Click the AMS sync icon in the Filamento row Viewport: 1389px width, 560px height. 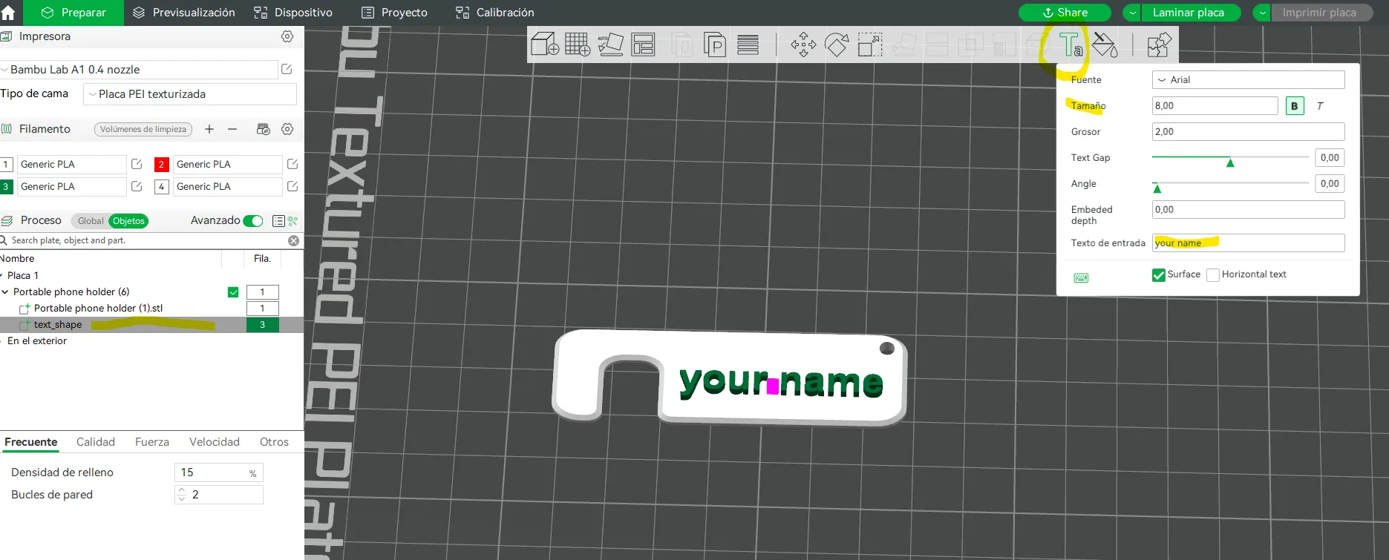tap(264, 129)
